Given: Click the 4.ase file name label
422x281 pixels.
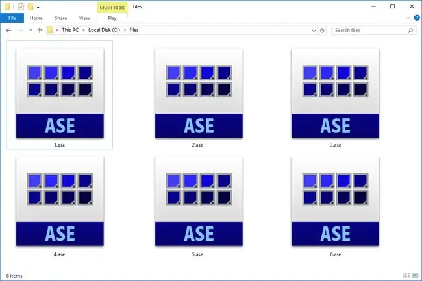Looking at the screenshot, I should pyautogui.click(x=59, y=254).
